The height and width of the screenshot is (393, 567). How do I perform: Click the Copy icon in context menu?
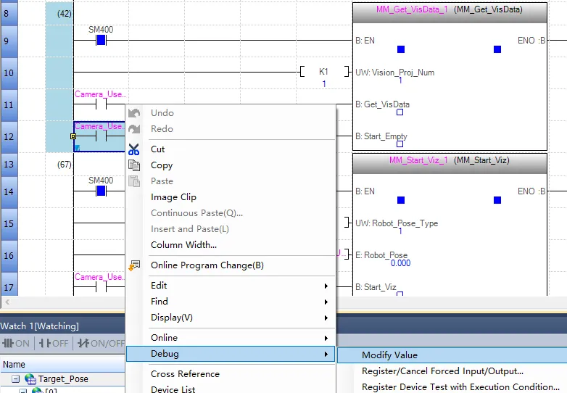pyautogui.click(x=133, y=165)
